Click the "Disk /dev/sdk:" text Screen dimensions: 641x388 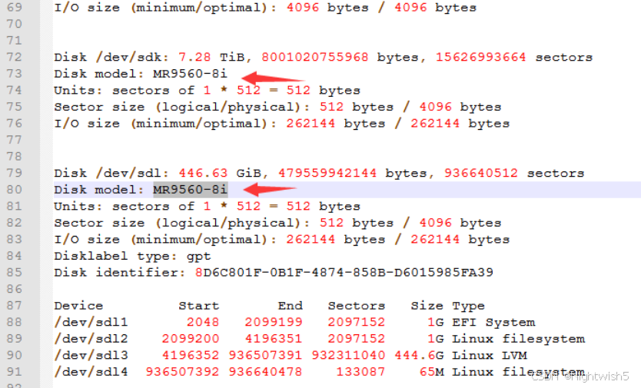tap(111, 57)
